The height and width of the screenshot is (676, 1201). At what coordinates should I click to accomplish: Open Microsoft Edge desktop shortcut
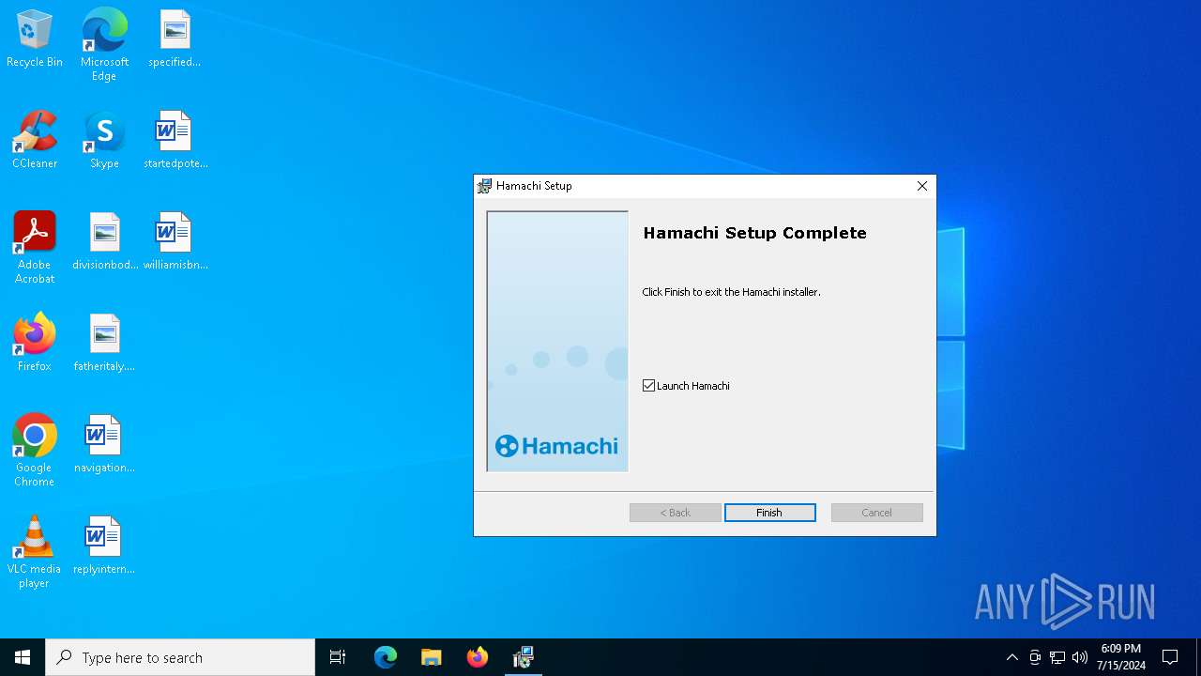click(x=104, y=44)
